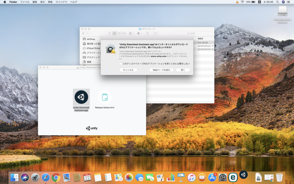Switch Finder to list view
Viewport: 294px width, 184px height.
coord(114,33)
